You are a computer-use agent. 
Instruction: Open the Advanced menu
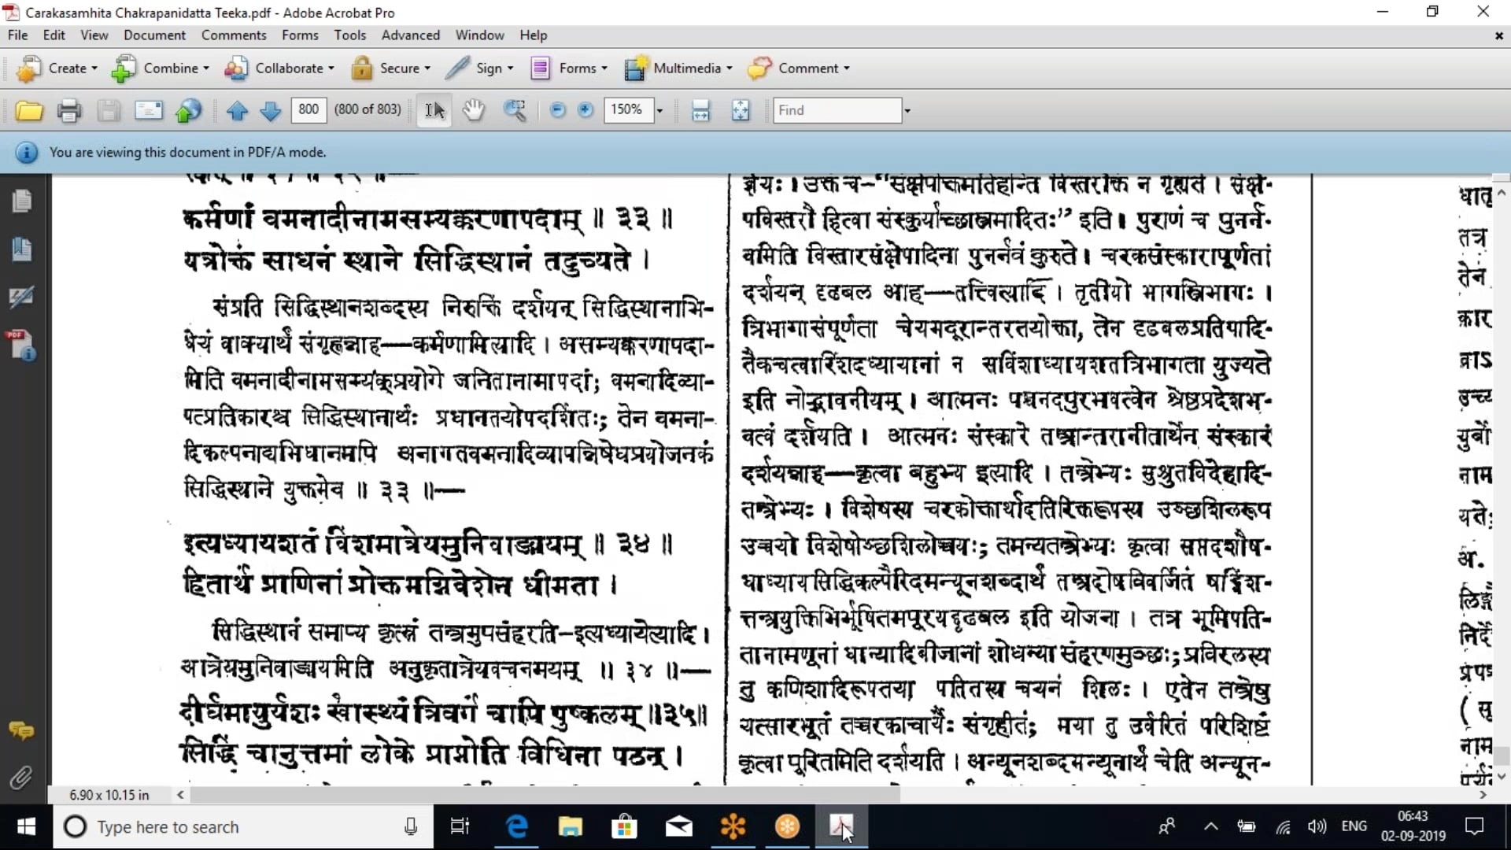tap(410, 35)
